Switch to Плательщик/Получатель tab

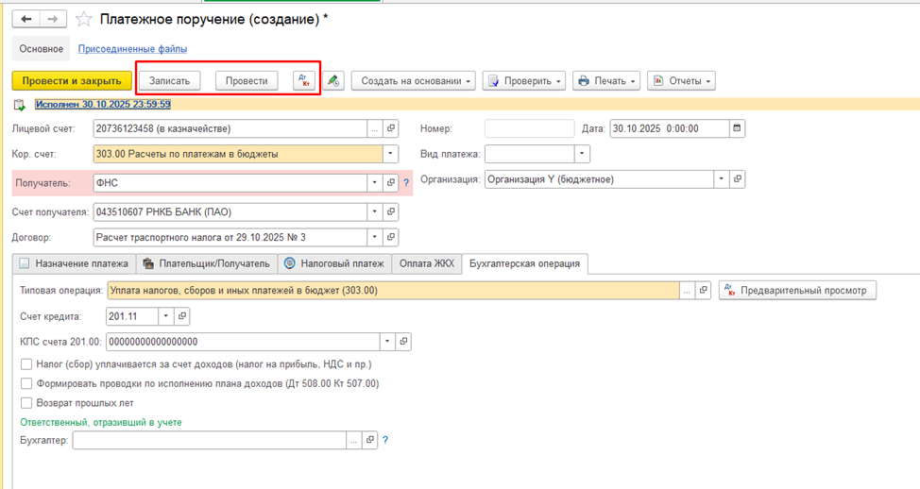[207, 263]
